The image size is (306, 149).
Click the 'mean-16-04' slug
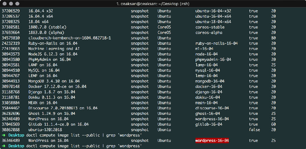206,103
